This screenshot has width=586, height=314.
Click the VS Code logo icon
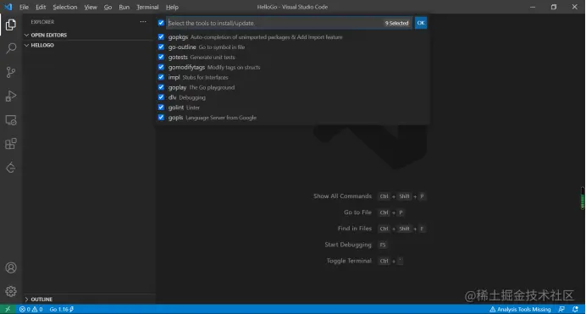click(x=8, y=7)
